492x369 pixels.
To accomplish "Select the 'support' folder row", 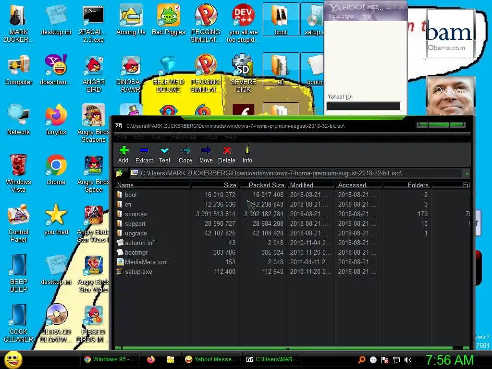I will [x=293, y=224].
